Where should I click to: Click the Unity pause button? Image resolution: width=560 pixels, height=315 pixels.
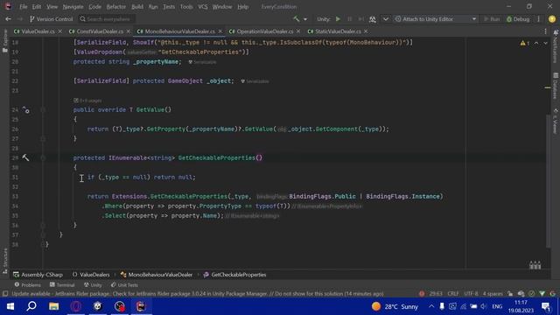(350, 19)
